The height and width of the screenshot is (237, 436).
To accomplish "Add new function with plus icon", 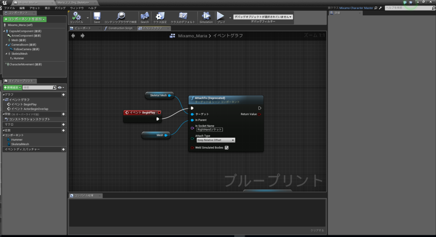I will [x=63, y=114].
